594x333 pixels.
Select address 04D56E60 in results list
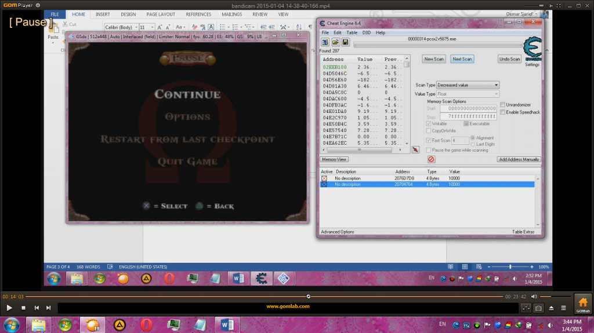point(335,80)
